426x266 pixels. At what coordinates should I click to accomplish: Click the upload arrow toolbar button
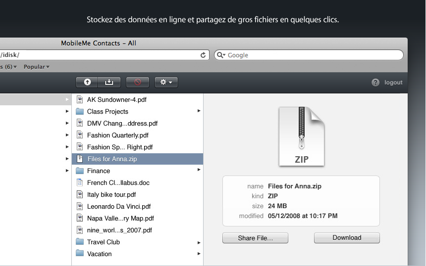(87, 82)
